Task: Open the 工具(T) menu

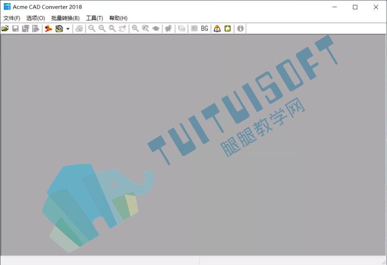Action: tap(94, 18)
